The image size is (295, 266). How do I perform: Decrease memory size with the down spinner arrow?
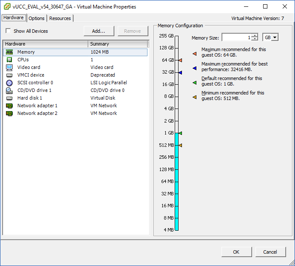pos(255,39)
